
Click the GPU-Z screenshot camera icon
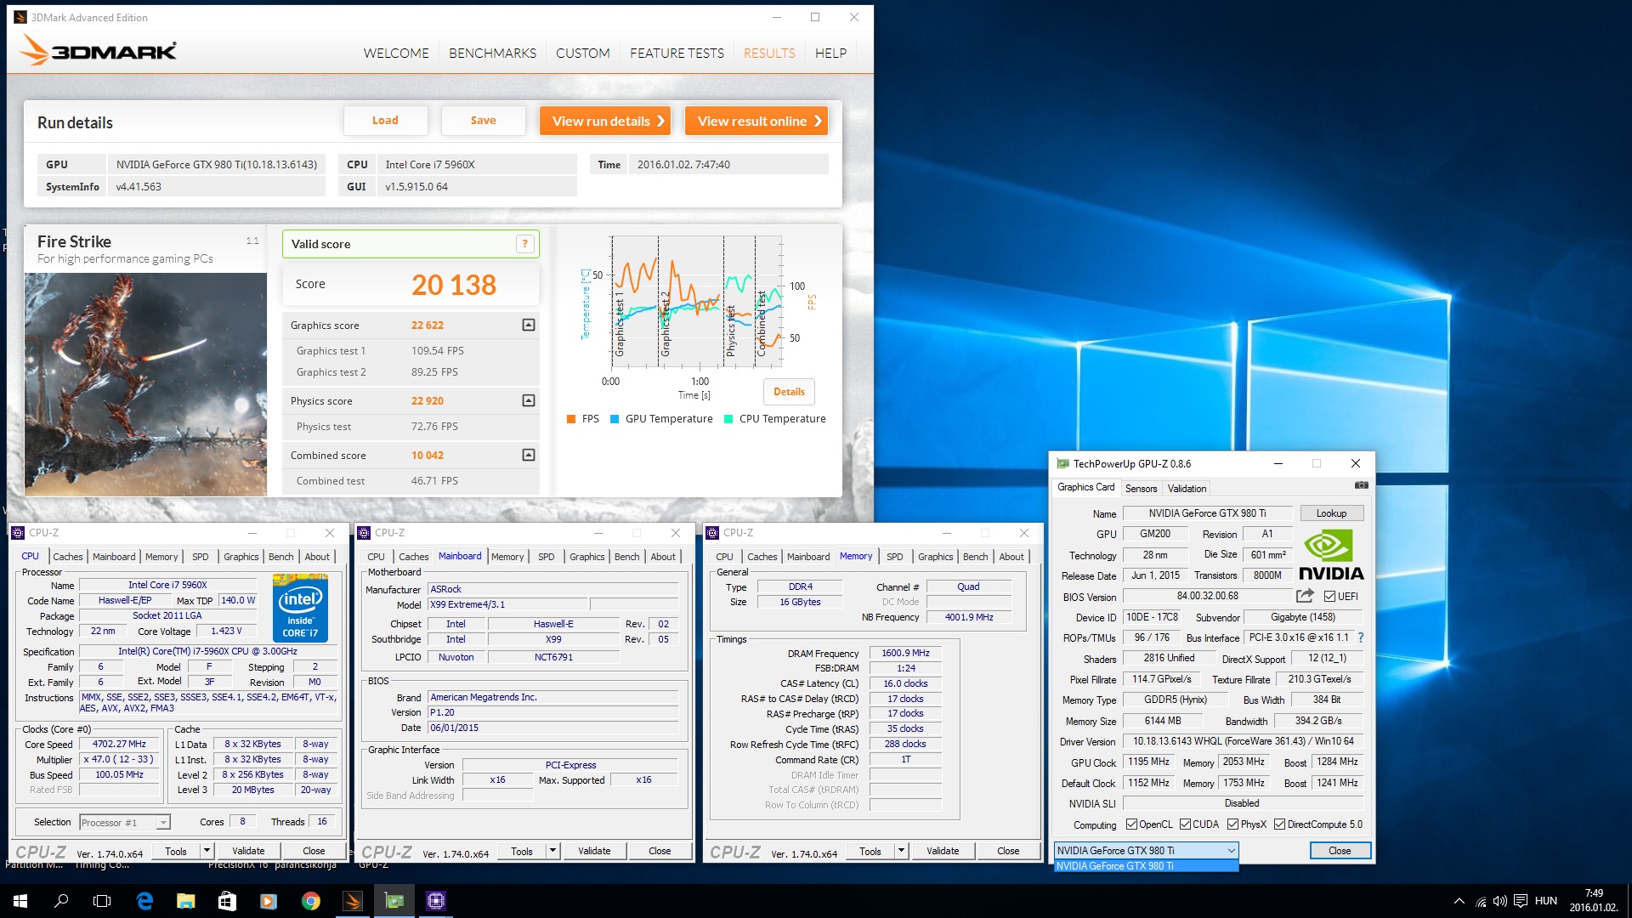(x=1361, y=485)
